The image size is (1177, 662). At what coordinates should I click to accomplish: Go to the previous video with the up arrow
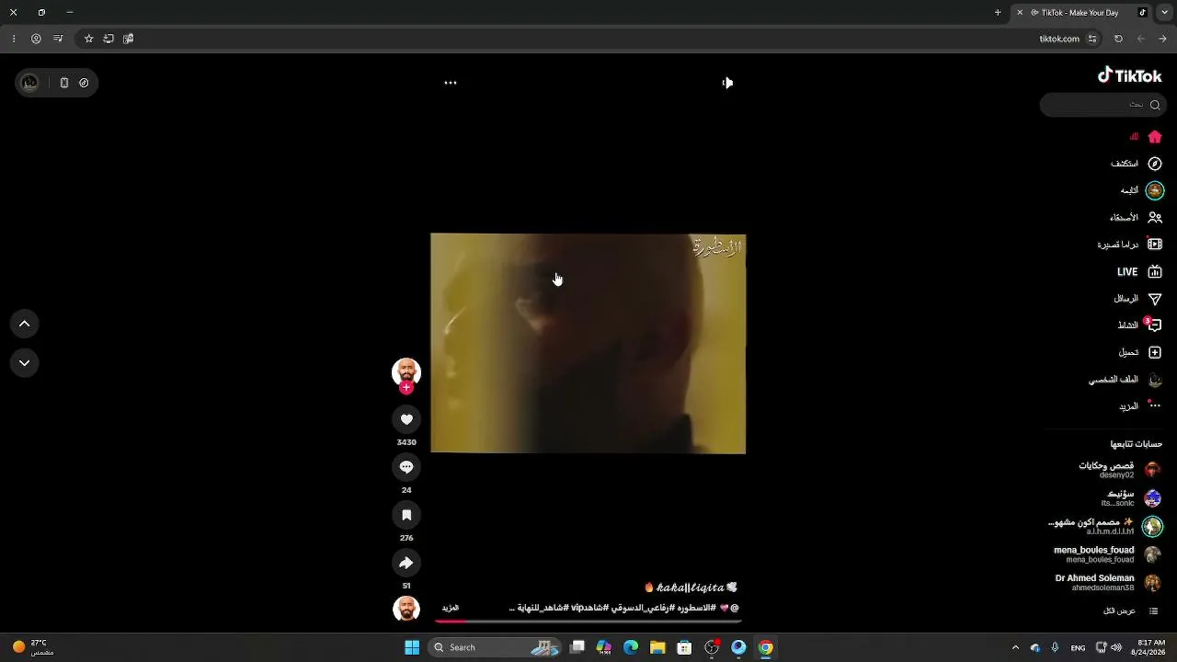[25, 324]
